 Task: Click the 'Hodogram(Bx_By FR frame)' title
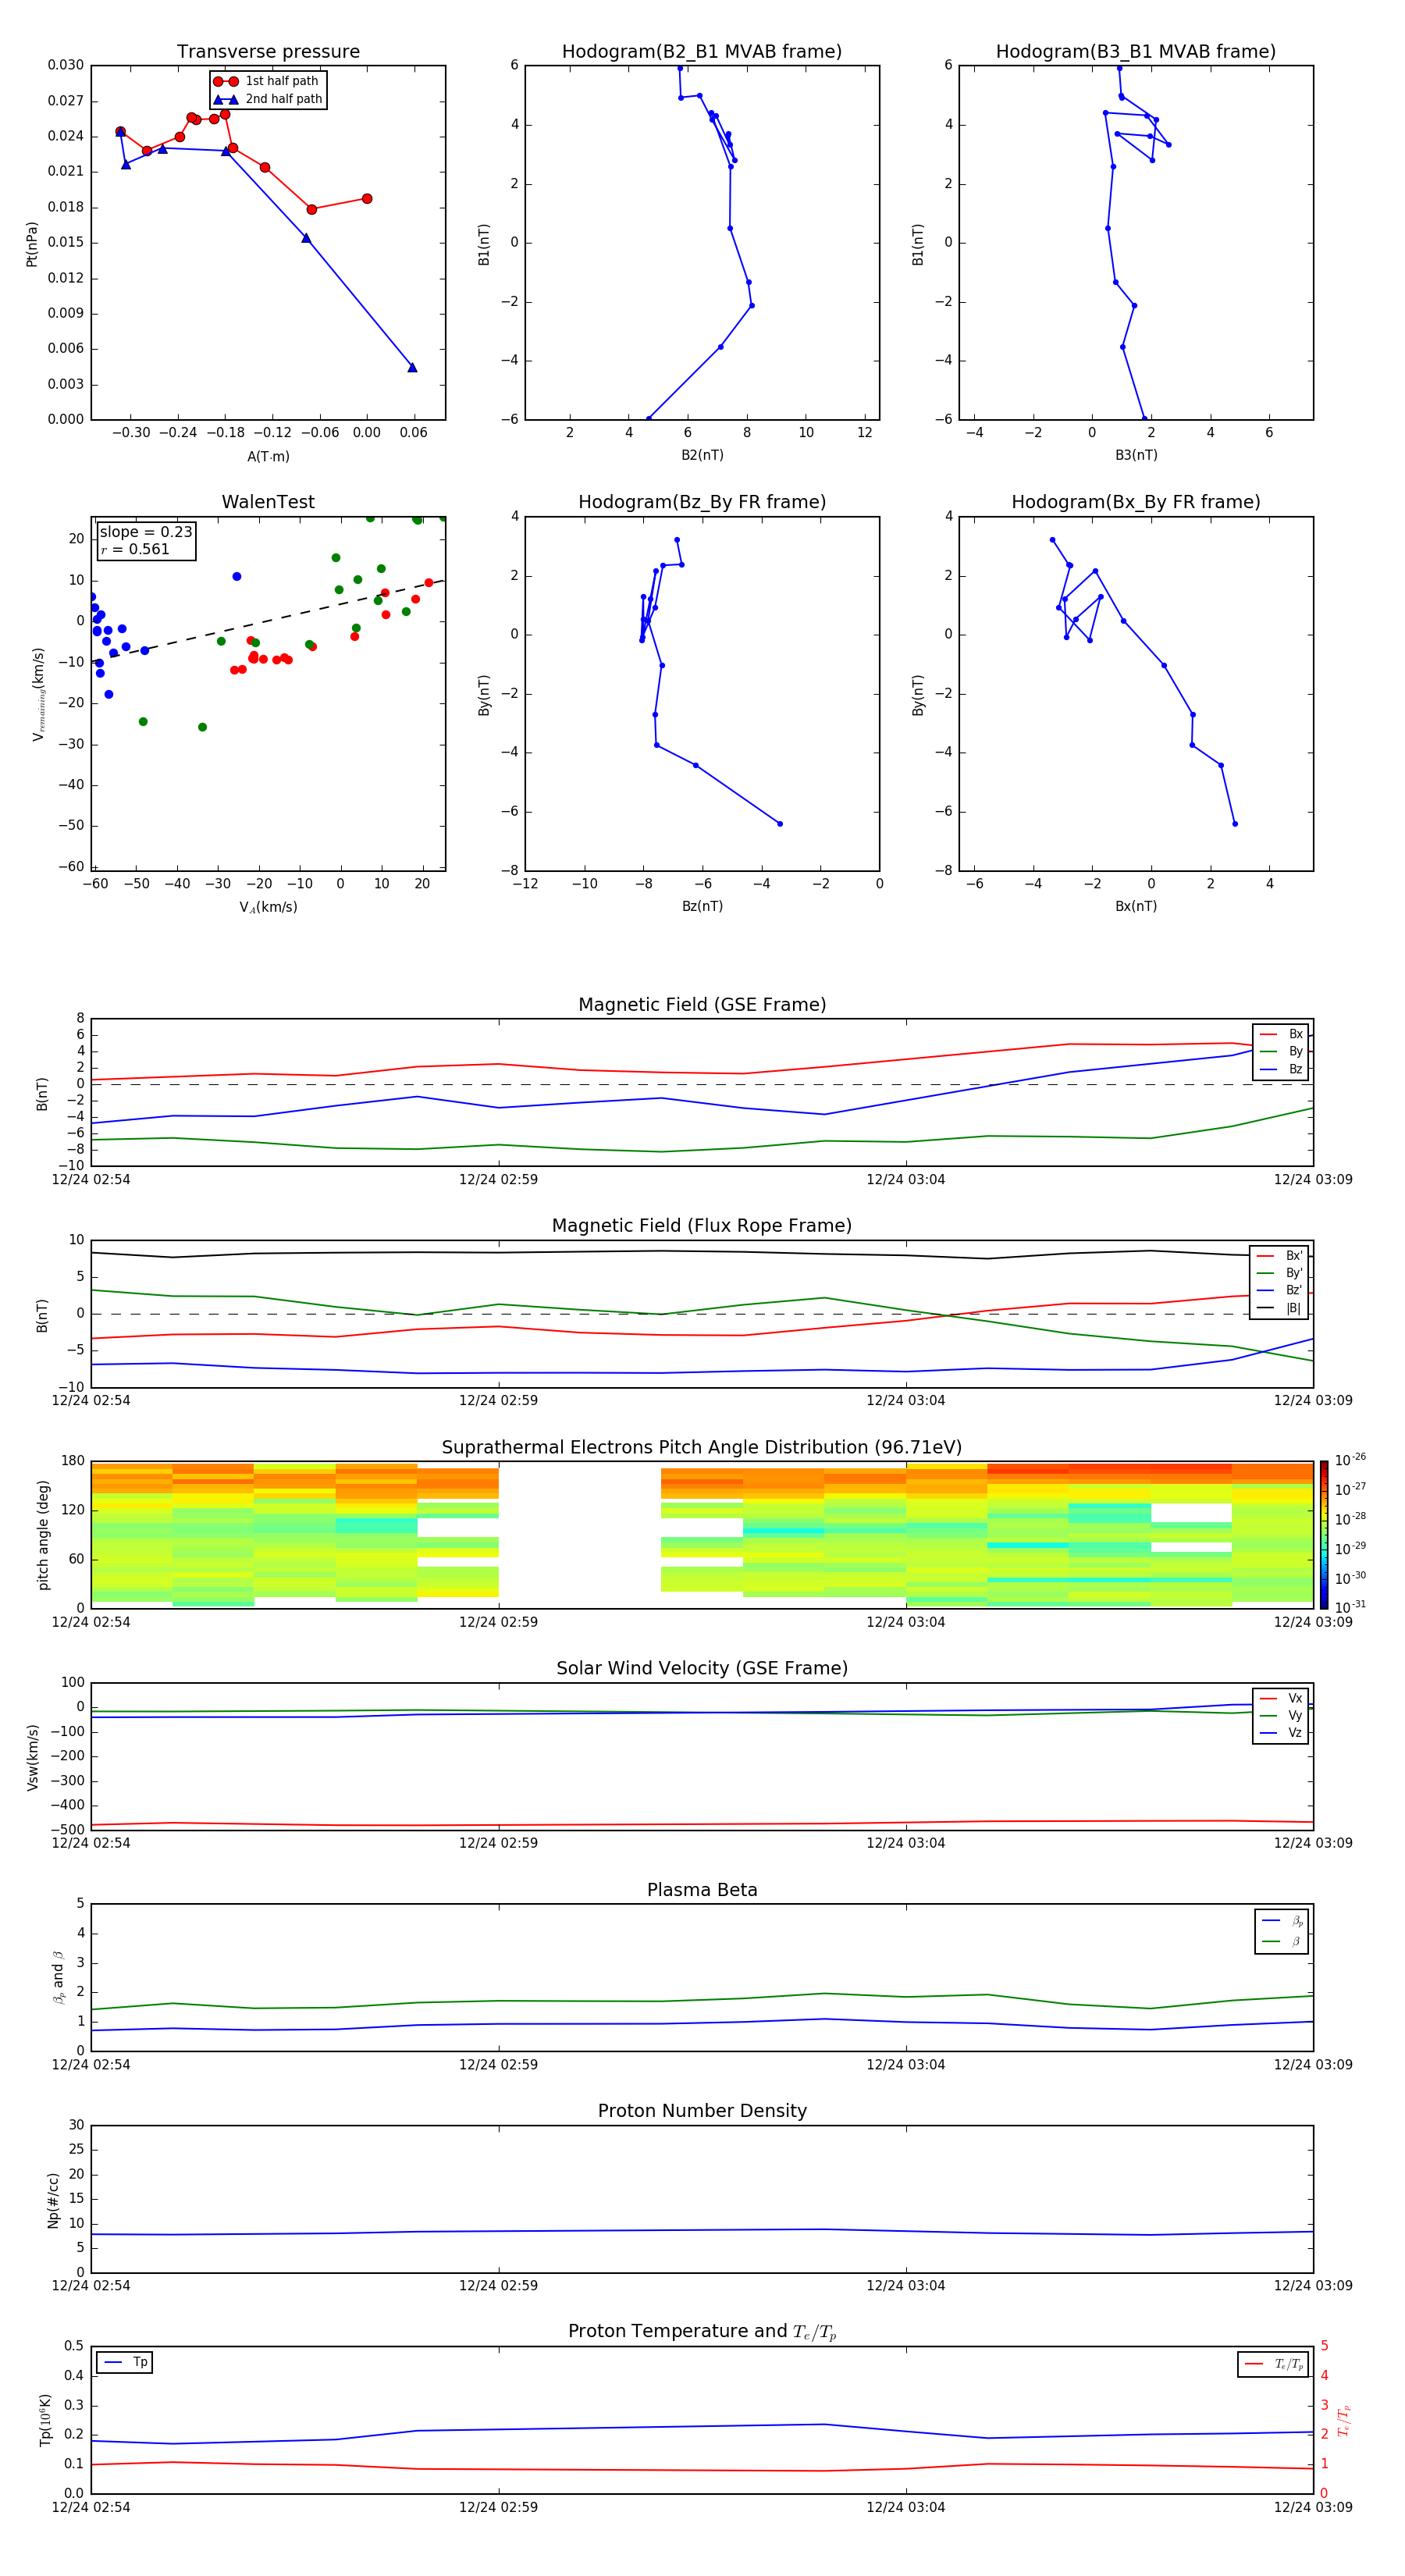[1136, 502]
